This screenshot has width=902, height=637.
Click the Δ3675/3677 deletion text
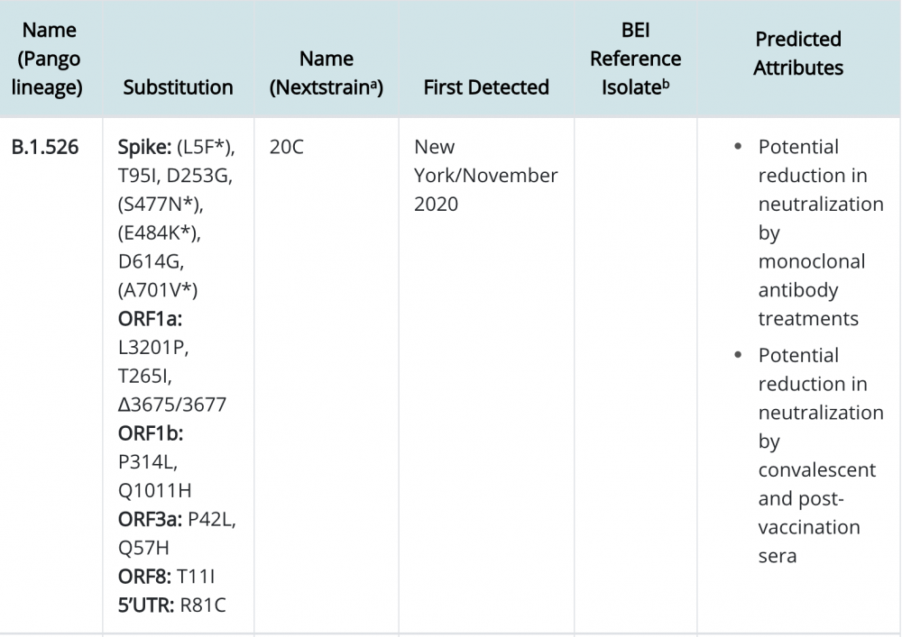click(171, 404)
